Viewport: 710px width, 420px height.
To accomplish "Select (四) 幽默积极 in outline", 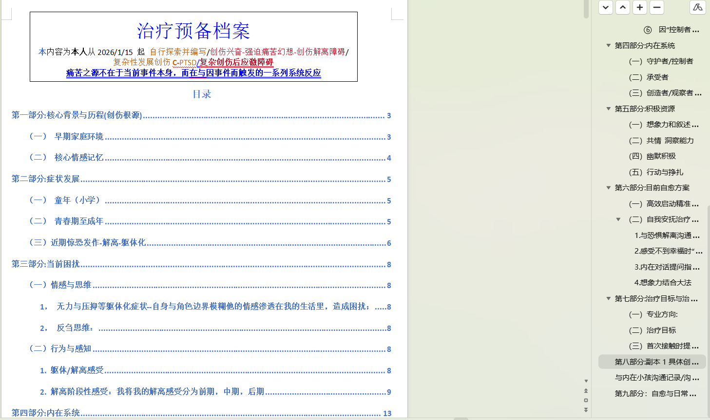I will click(x=652, y=156).
